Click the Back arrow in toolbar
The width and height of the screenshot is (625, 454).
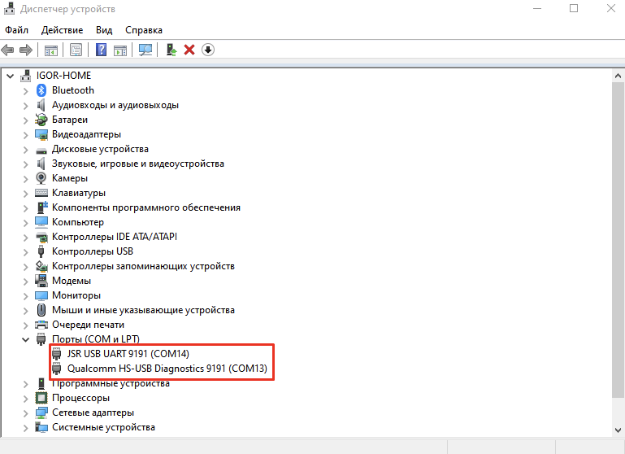(x=7, y=50)
